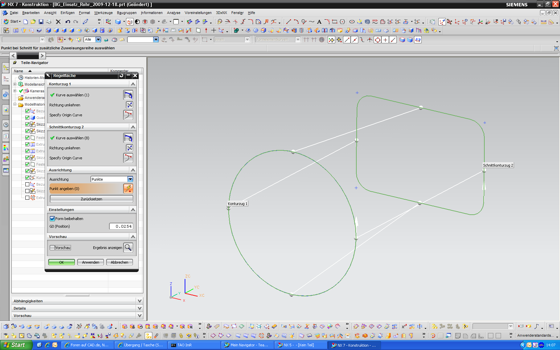Viewport: 560px width, 350px height.
Task: Click the Kurve auswählen icon for Schnittkonturzug 2
Action: (128, 138)
